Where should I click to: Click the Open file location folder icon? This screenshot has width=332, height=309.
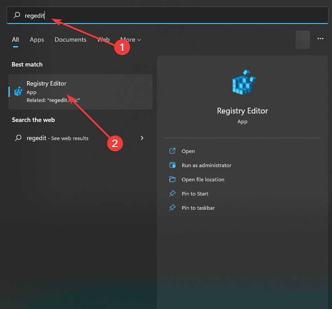[x=172, y=179]
